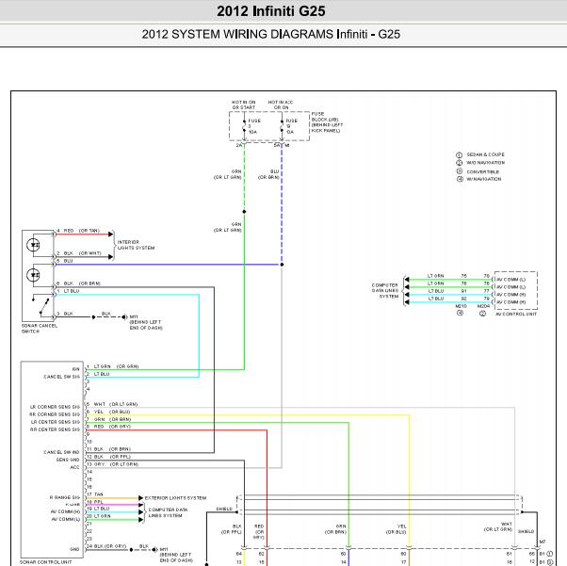Viewport: 567px width, 566px height.
Task: Click the 'CONVERTIBLE' legend entry
Action: coord(483,171)
